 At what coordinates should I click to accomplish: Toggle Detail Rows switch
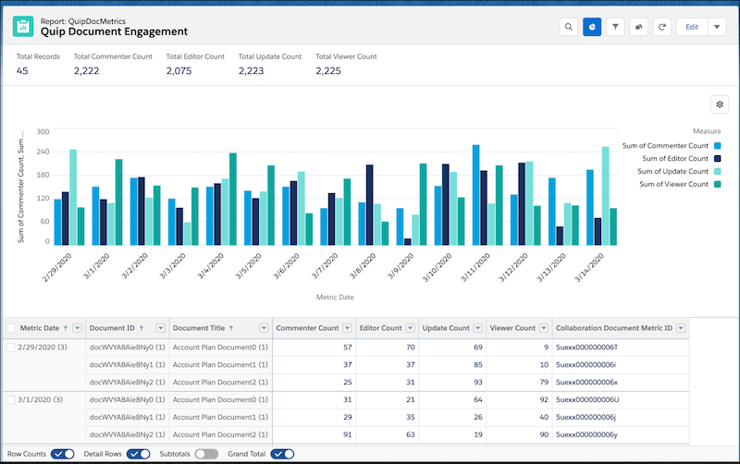pos(138,454)
